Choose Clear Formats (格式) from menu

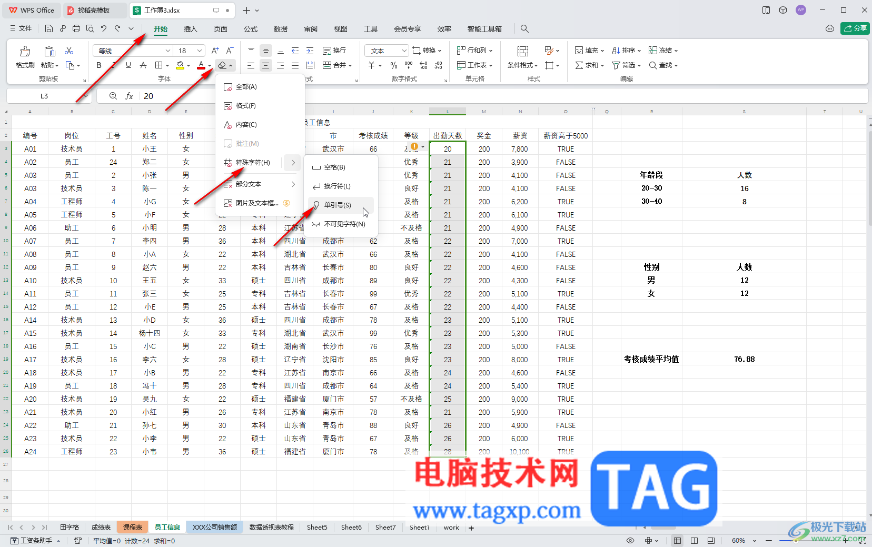click(260, 106)
